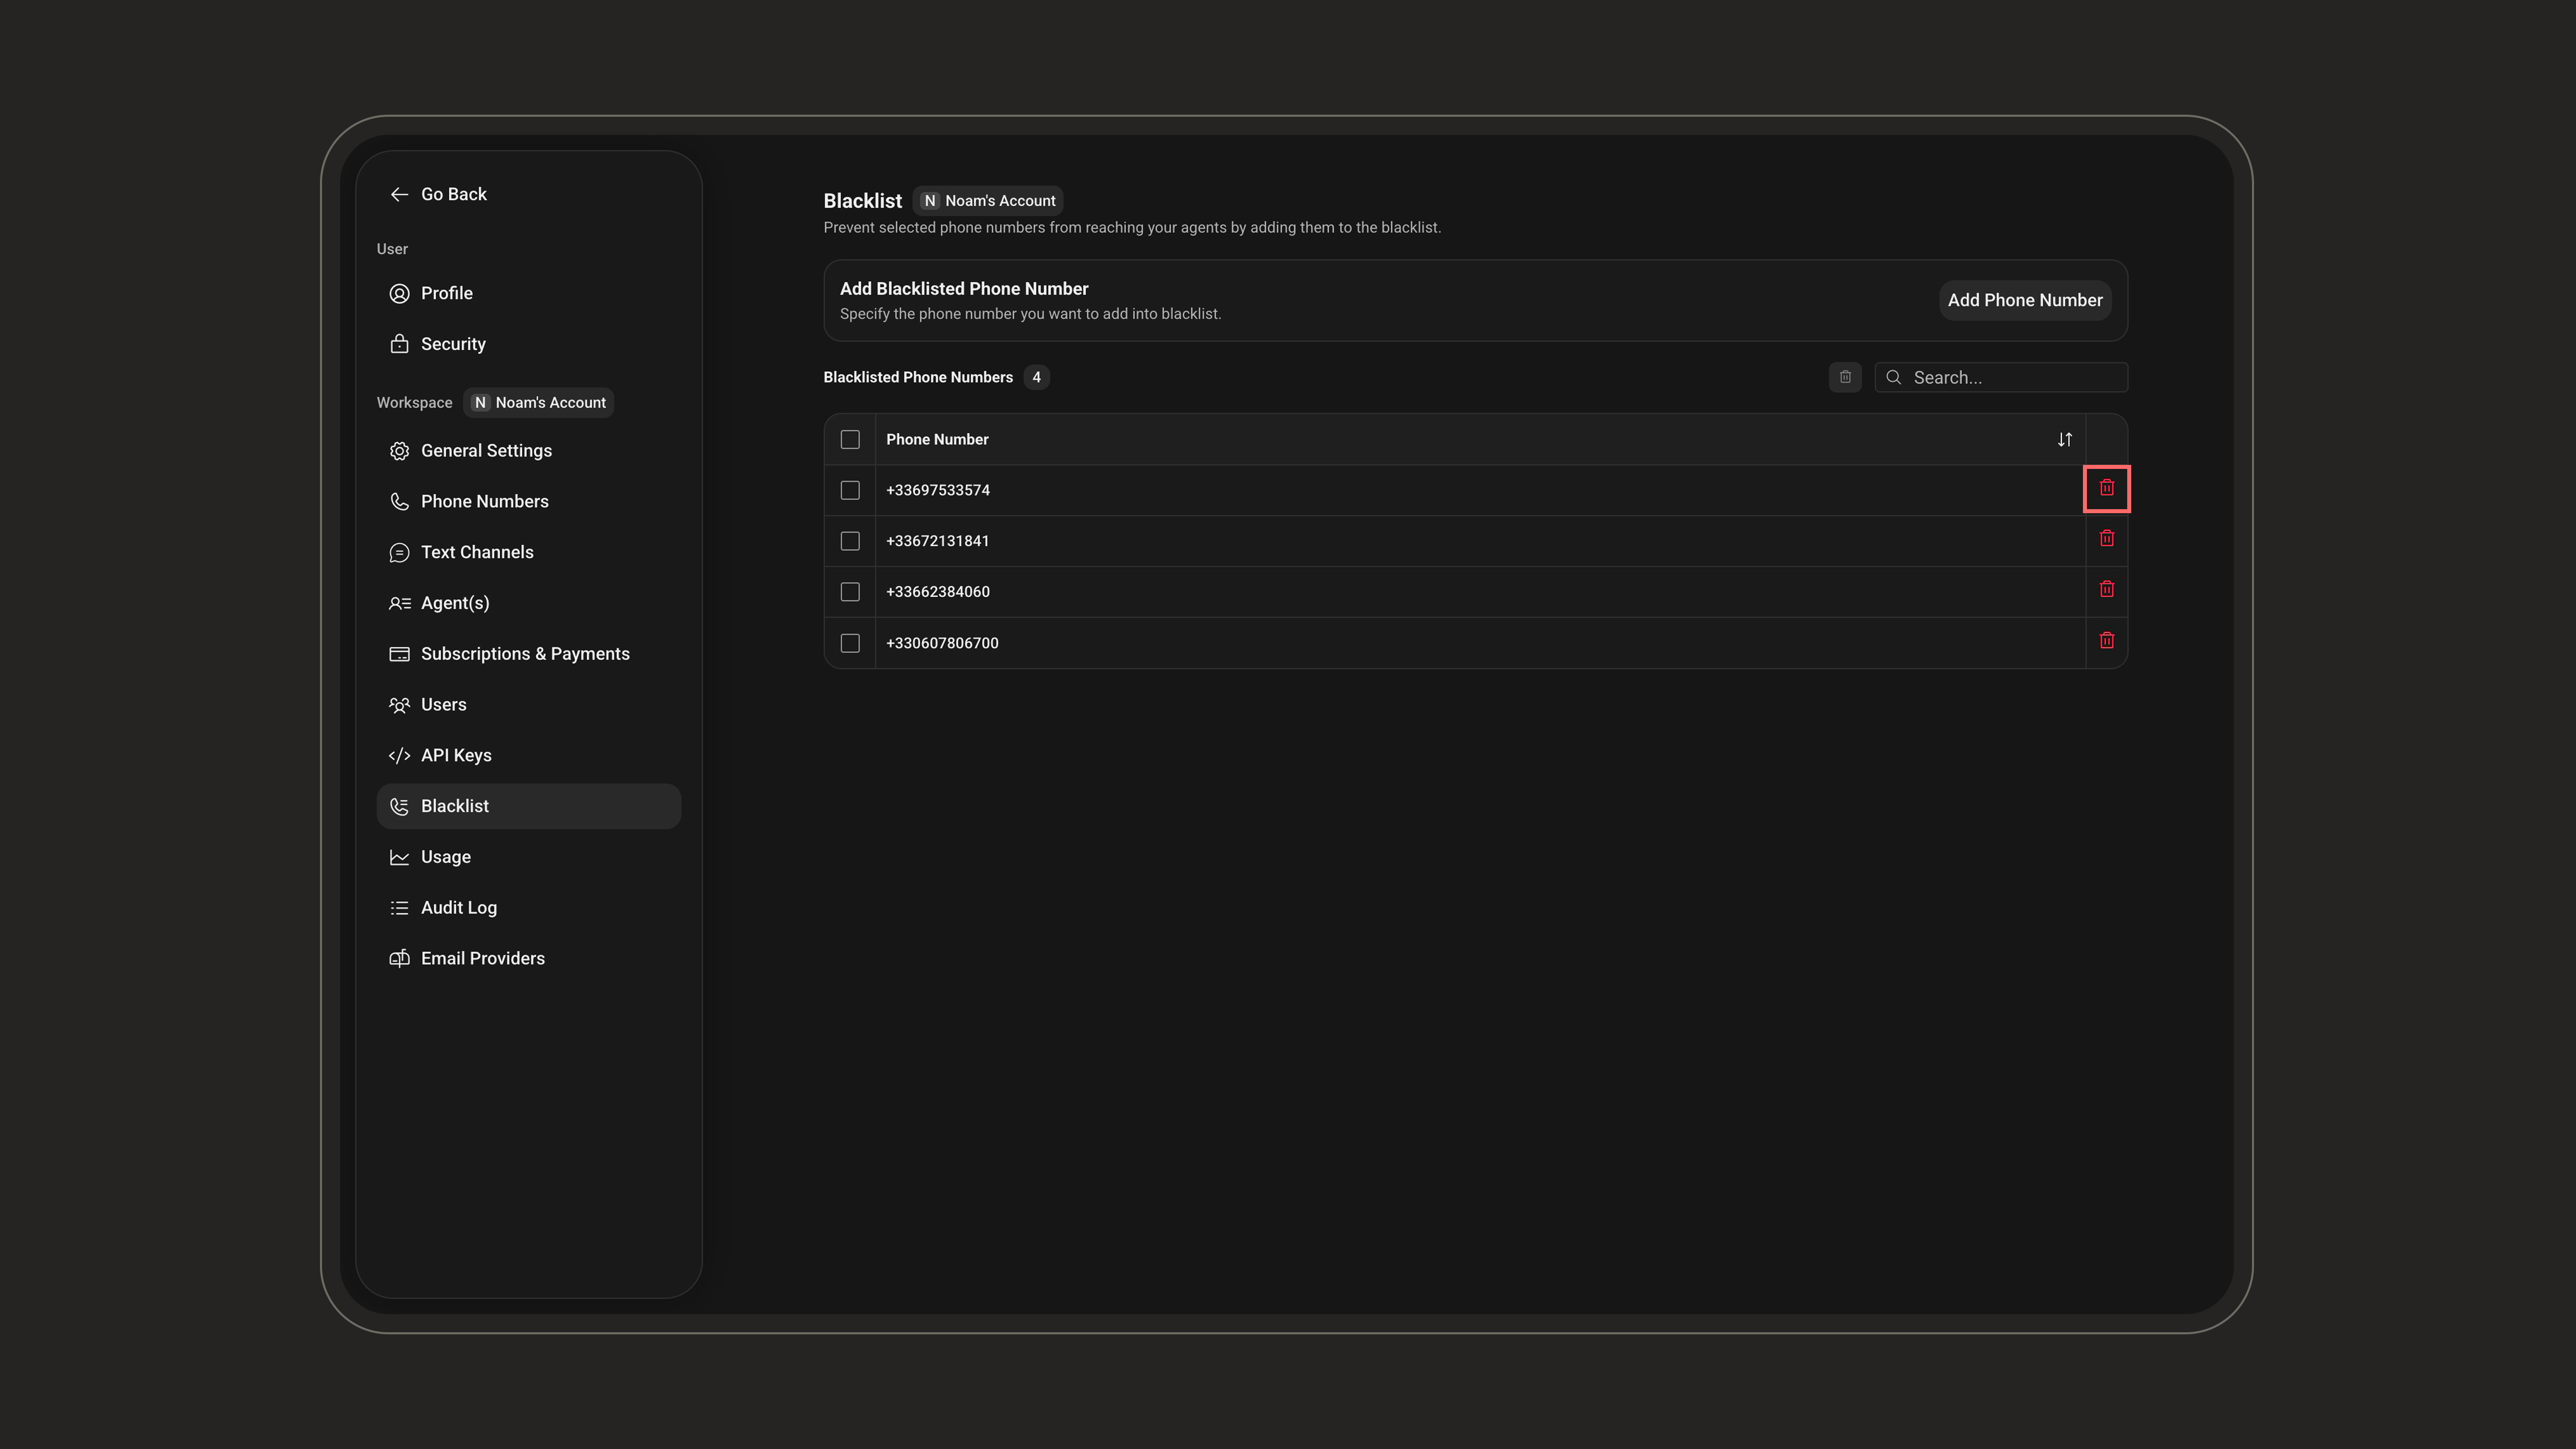Sort by Phone Number using sort arrows
2576x1449 pixels.
click(x=2064, y=439)
